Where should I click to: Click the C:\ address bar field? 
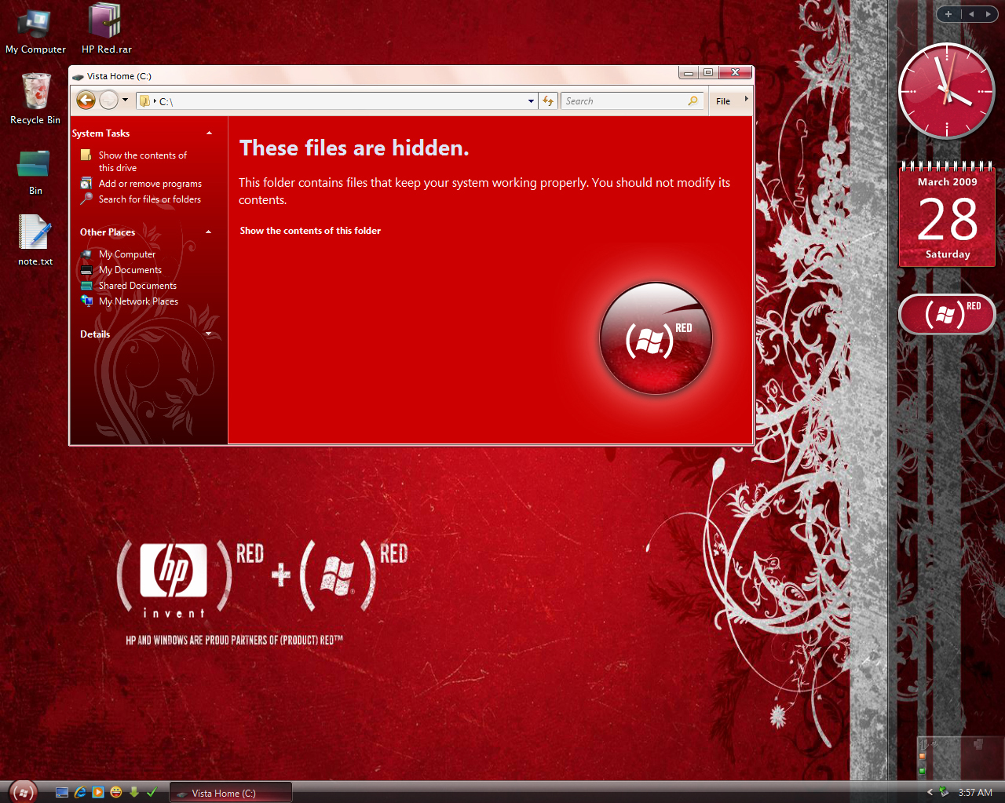336,101
